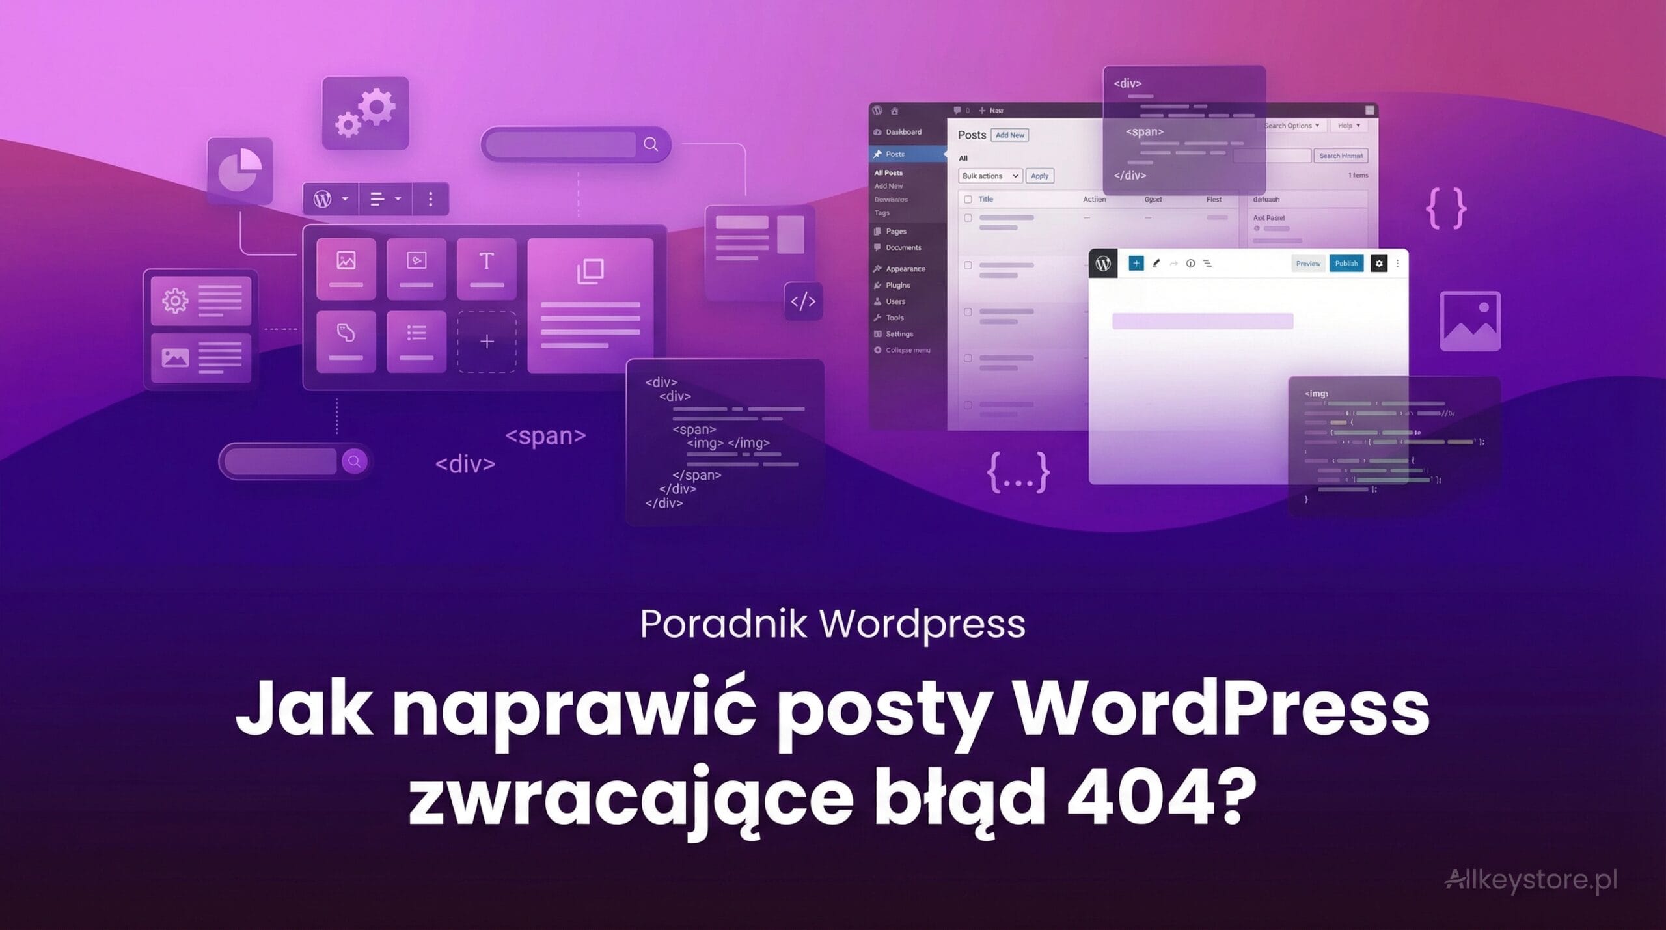Click the Preview button in the editor
Image resolution: width=1666 pixels, height=930 pixels.
pyautogui.click(x=1308, y=264)
